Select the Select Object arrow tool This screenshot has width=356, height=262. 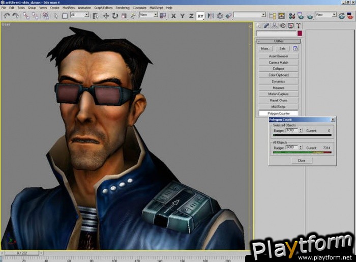pos(56,16)
